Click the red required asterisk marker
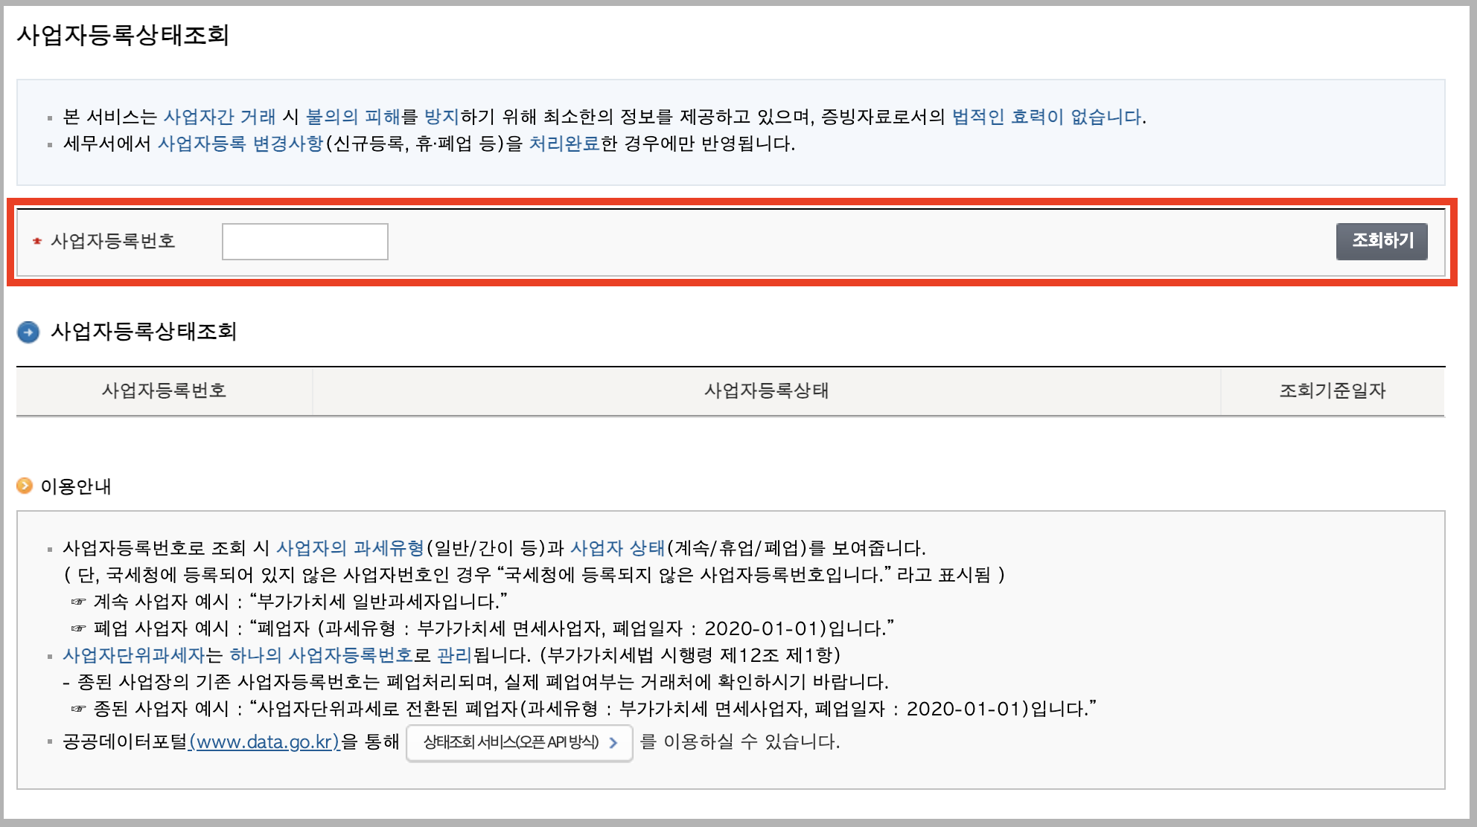The image size is (1477, 827). [x=37, y=241]
